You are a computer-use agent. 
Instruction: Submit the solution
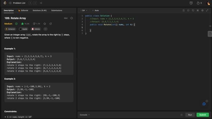(x=203, y=115)
